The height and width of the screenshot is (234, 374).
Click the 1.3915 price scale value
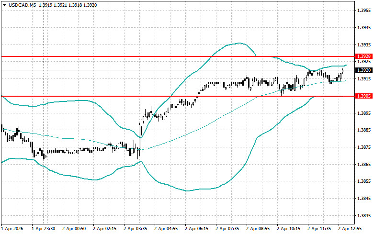tap(364, 79)
